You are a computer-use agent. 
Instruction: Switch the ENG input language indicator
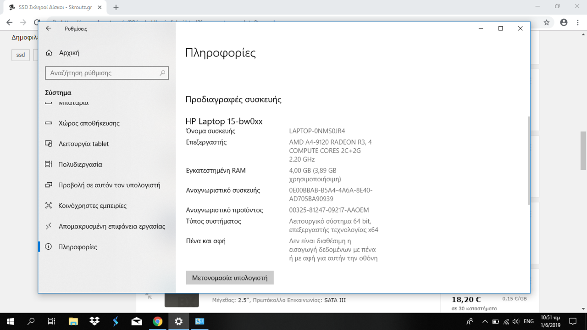[529, 321]
